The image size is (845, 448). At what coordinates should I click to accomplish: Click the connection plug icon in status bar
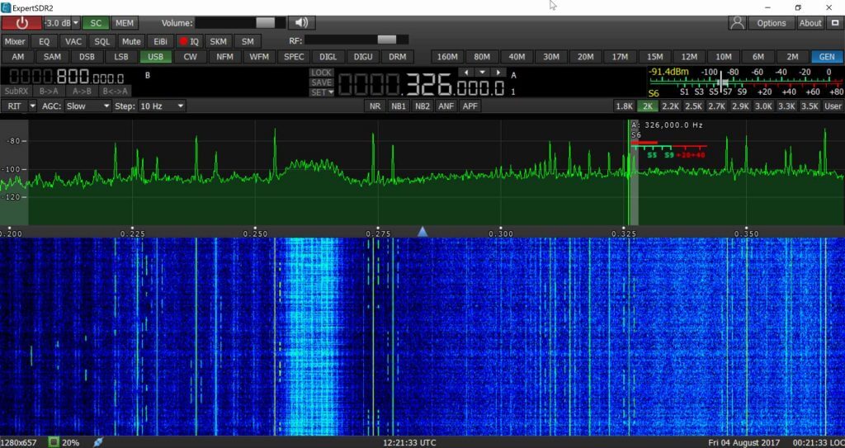(98, 442)
